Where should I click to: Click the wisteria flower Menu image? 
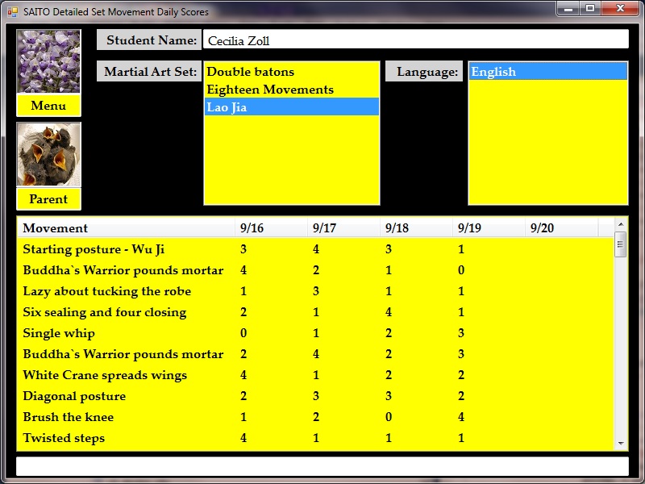pyautogui.click(x=48, y=62)
